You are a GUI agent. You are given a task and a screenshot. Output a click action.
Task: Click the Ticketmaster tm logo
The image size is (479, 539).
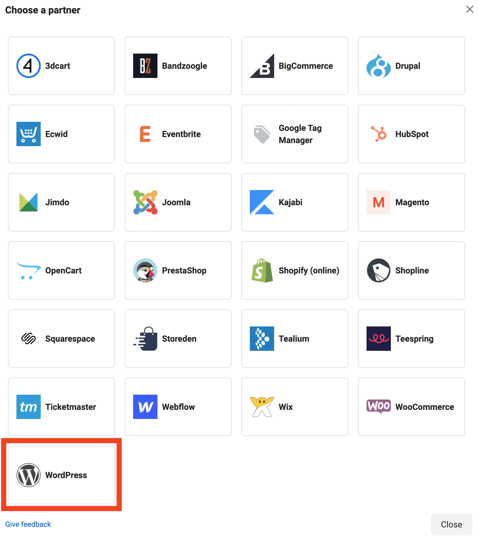[29, 407]
